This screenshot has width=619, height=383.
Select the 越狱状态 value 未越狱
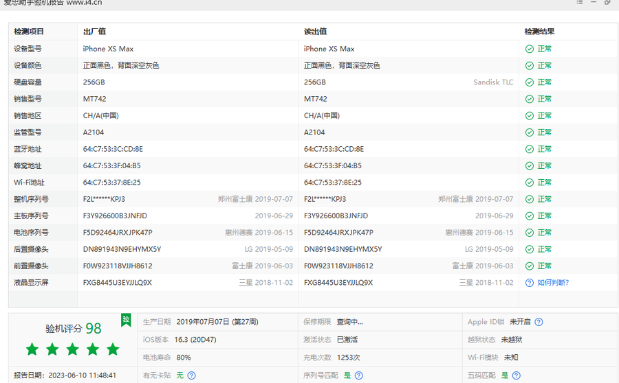[x=512, y=340]
